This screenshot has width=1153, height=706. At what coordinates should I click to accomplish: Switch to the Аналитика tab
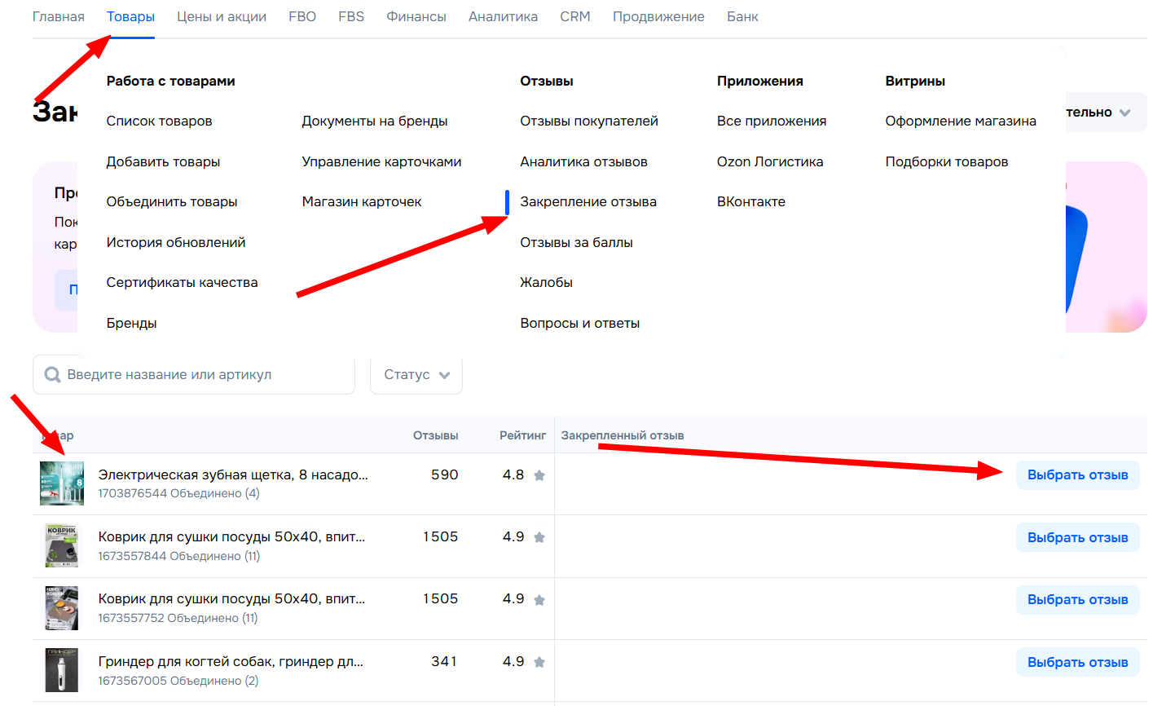(503, 17)
